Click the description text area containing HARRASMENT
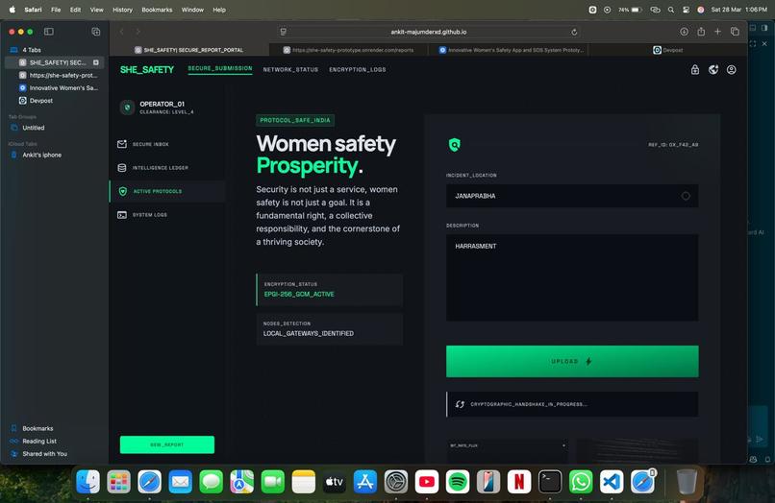775x503 pixels. 572,277
